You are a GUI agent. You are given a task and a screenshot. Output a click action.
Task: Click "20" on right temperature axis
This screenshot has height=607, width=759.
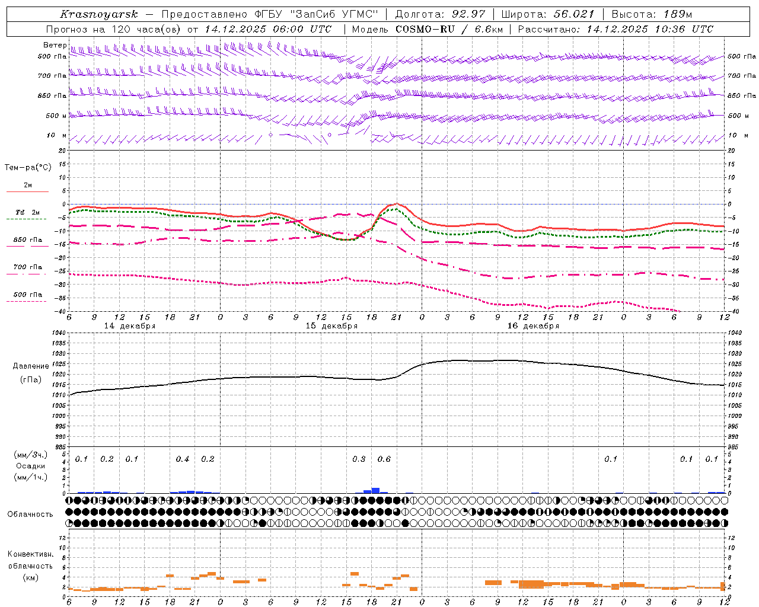[731, 151]
